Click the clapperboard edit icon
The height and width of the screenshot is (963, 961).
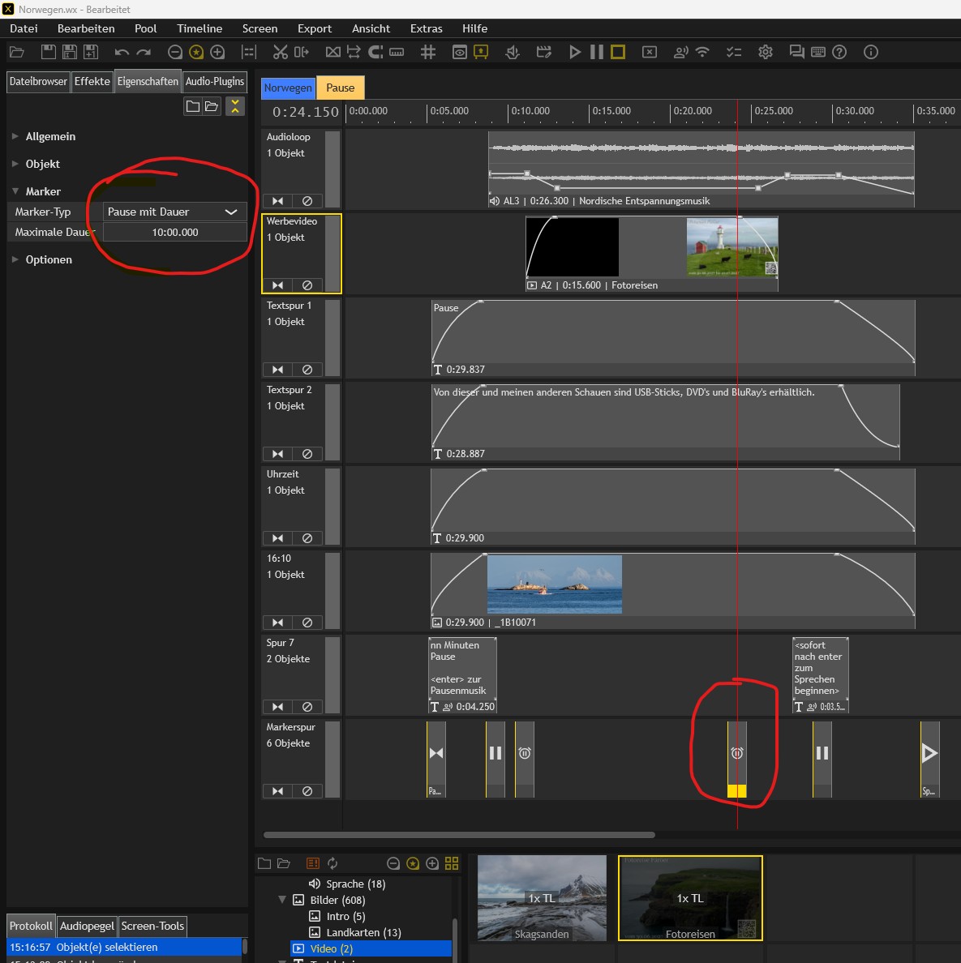tap(544, 52)
